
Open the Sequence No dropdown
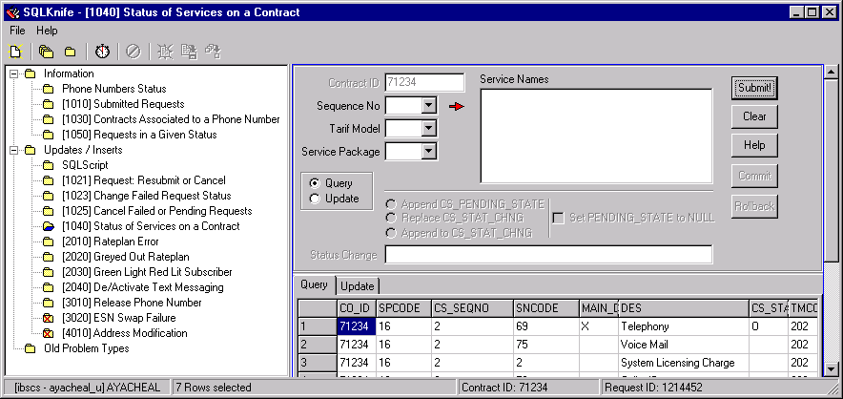click(x=428, y=106)
